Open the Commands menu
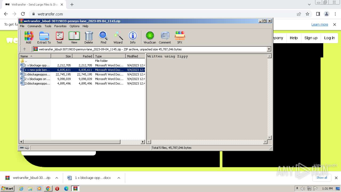This screenshot has width=341, height=192. click(34, 26)
